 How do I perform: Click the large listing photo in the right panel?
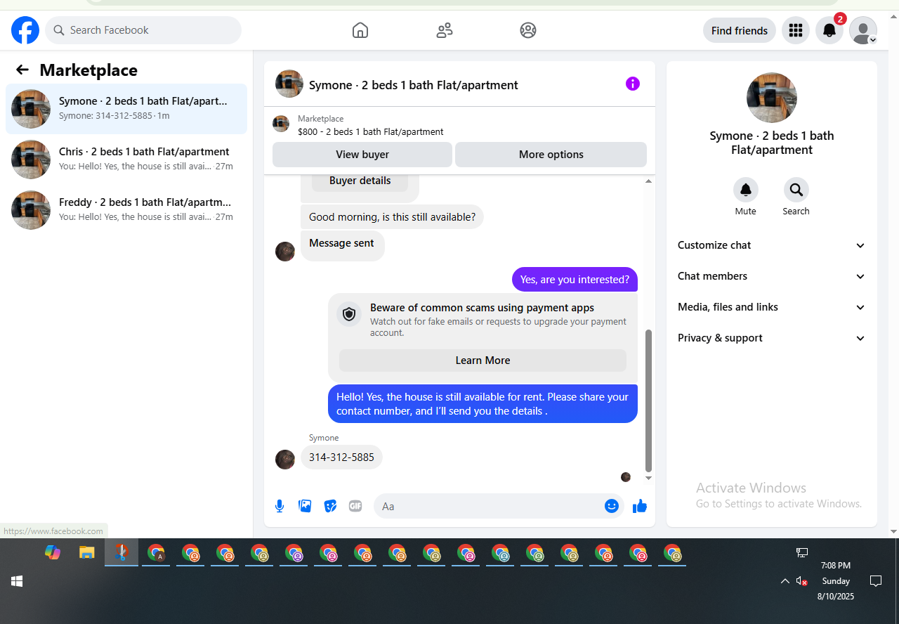[x=772, y=98]
